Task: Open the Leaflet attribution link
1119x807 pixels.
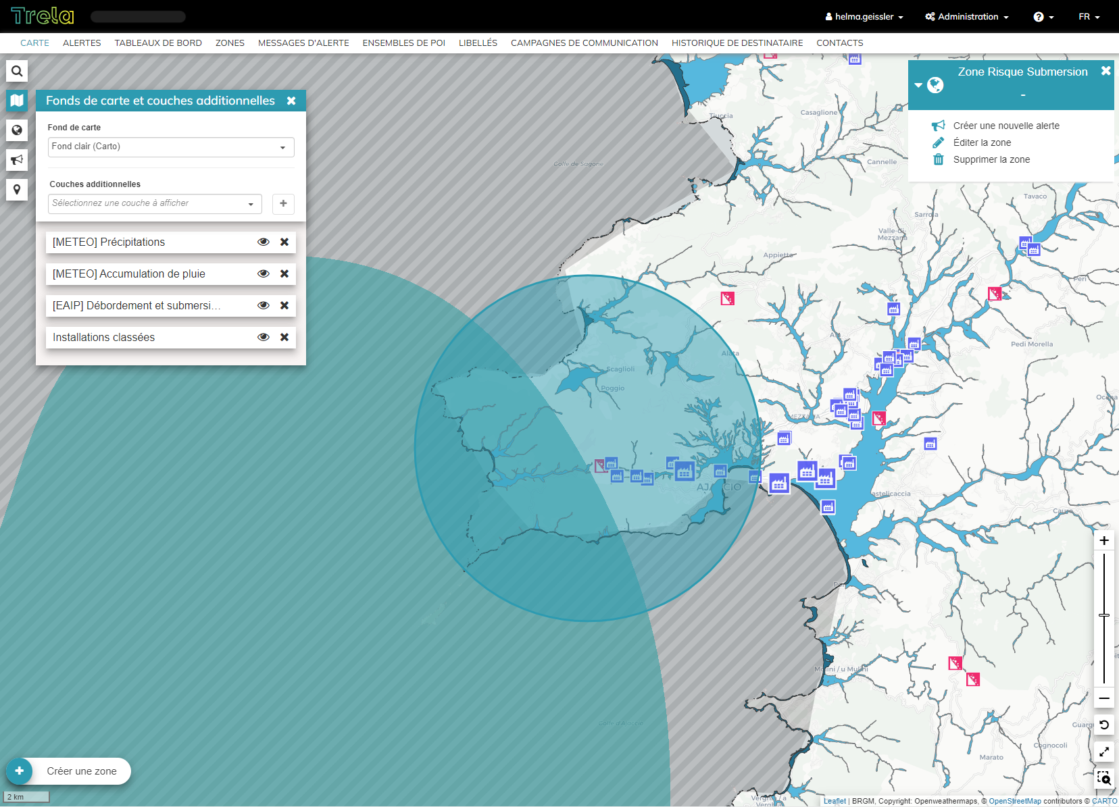Action: (x=835, y=801)
